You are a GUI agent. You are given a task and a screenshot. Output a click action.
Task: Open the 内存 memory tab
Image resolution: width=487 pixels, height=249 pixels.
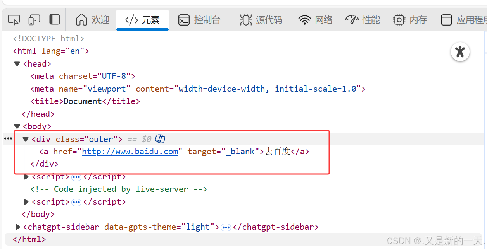(410, 20)
